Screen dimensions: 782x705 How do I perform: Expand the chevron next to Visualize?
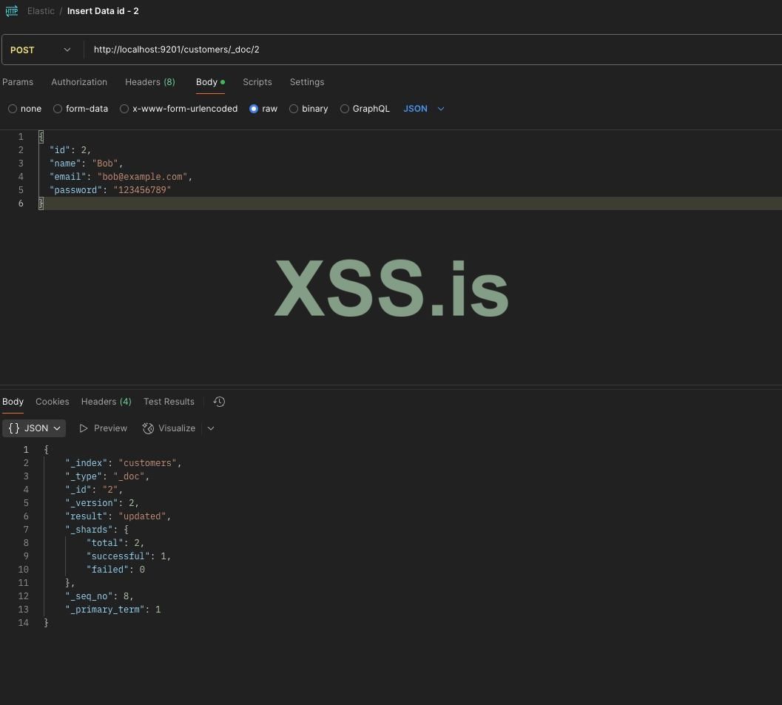coord(211,428)
